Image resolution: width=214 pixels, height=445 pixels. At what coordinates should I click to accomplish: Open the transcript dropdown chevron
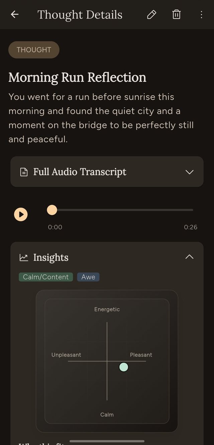pos(189,172)
